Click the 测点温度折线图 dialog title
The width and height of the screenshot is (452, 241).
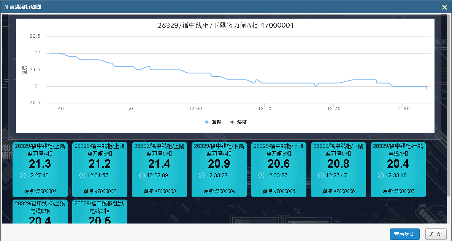coord(23,7)
